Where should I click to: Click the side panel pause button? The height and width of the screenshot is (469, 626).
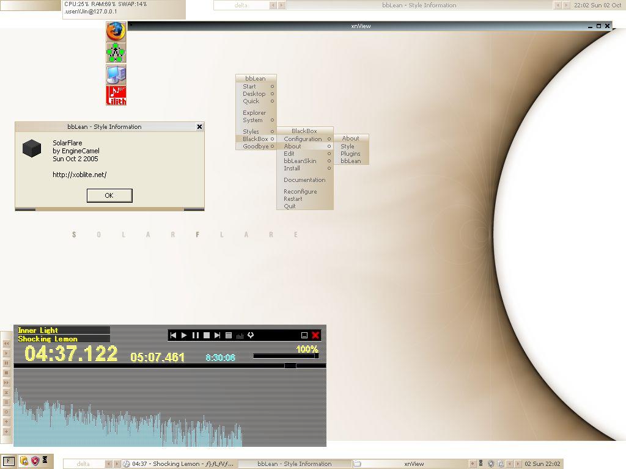[6, 363]
